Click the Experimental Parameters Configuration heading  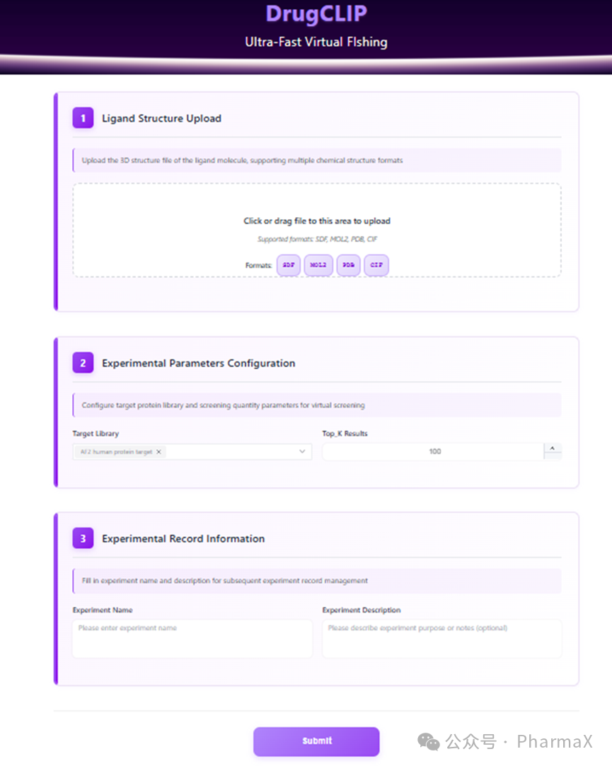(x=198, y=363)
